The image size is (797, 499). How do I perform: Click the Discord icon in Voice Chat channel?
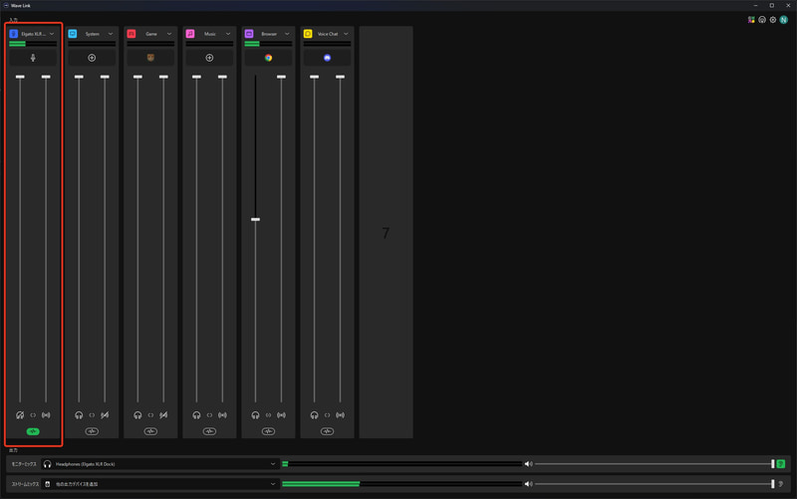coord(328,58)
